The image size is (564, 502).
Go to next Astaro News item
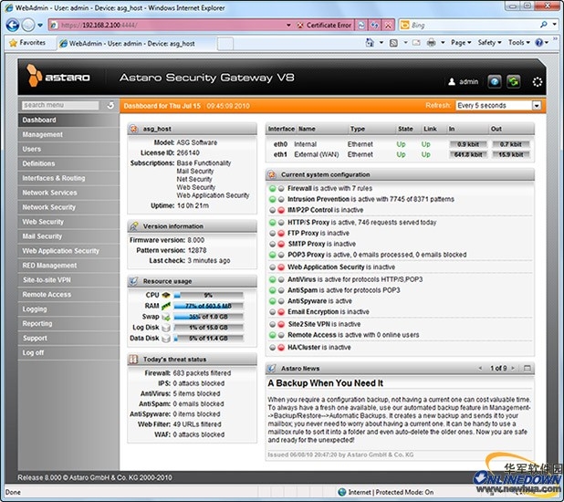(x=513, y=368)
